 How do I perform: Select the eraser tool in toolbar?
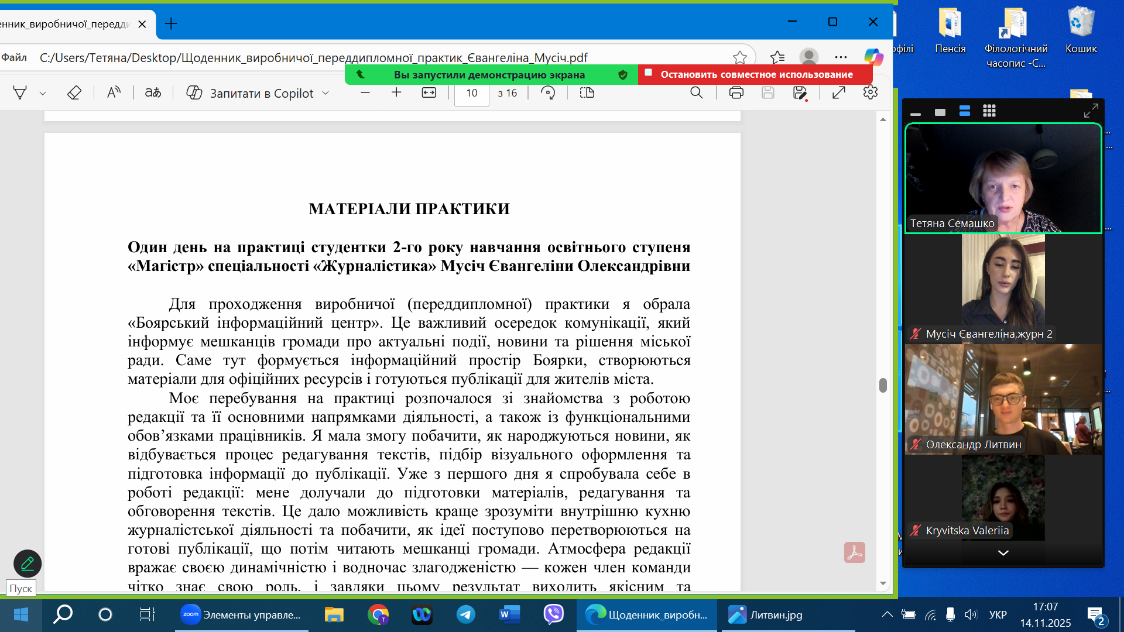(x=74, y=93)
